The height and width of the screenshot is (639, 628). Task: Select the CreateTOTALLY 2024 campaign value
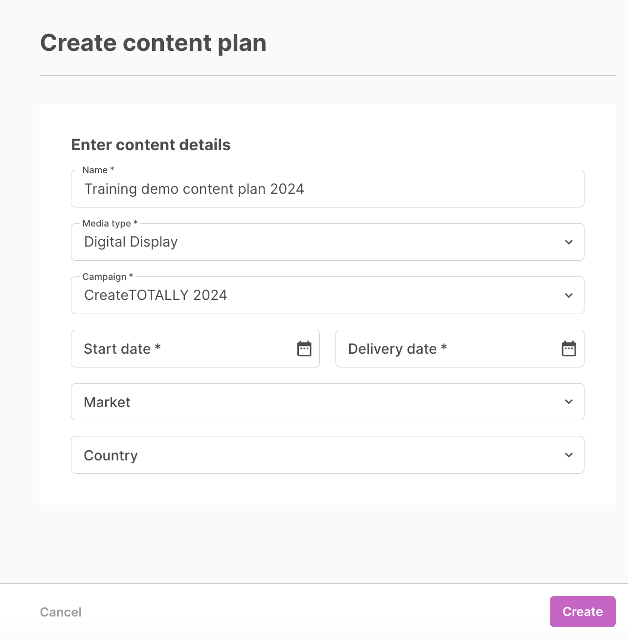[x=156, y=295]
